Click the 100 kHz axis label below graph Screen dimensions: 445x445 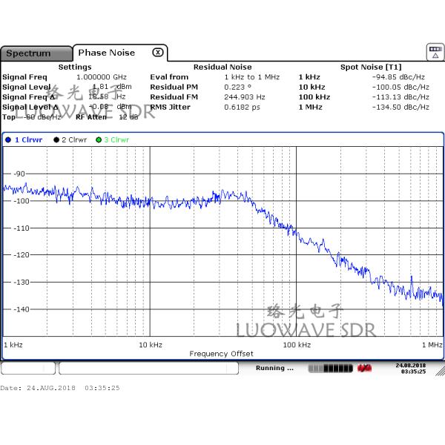coord(297,345)
